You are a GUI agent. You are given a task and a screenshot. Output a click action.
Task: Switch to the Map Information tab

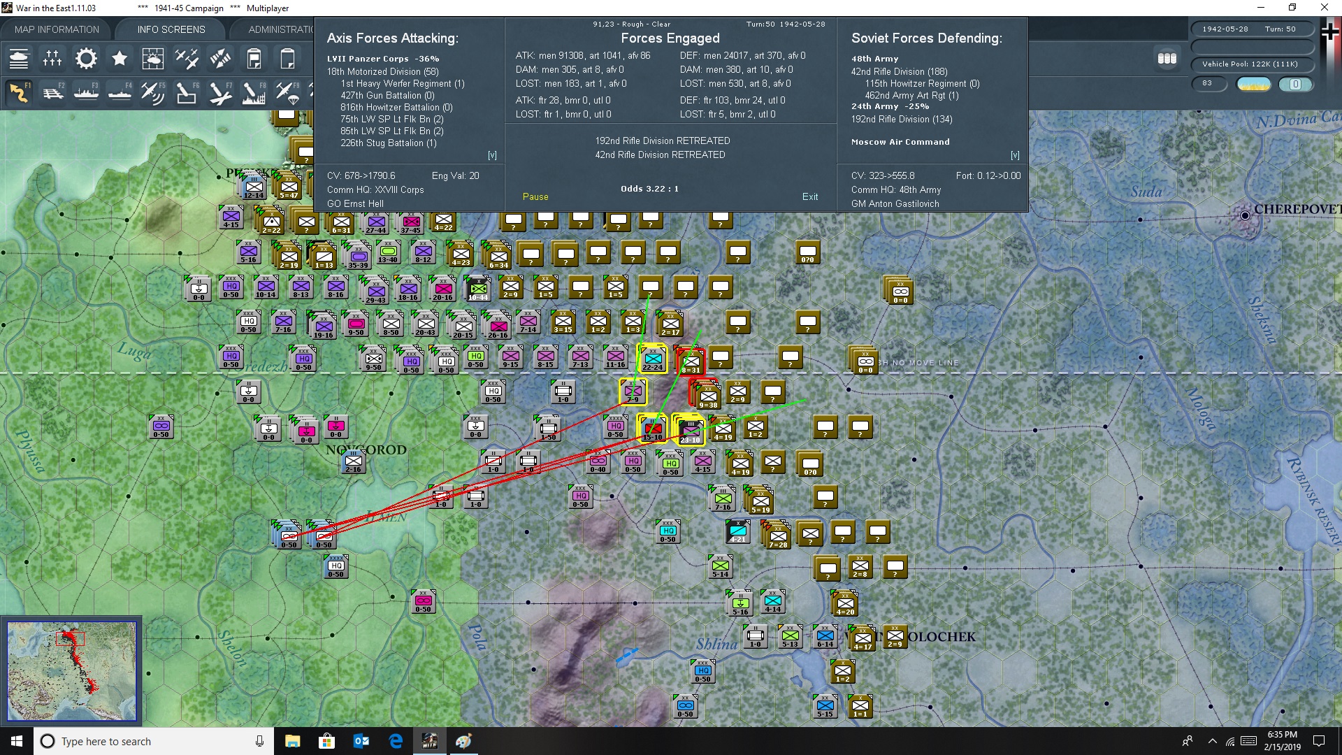[x=57, y=29]
